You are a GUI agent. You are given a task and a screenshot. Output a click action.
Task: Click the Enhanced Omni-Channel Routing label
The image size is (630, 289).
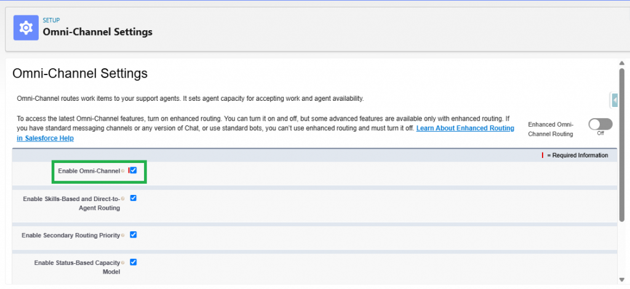tap(551, 129)
